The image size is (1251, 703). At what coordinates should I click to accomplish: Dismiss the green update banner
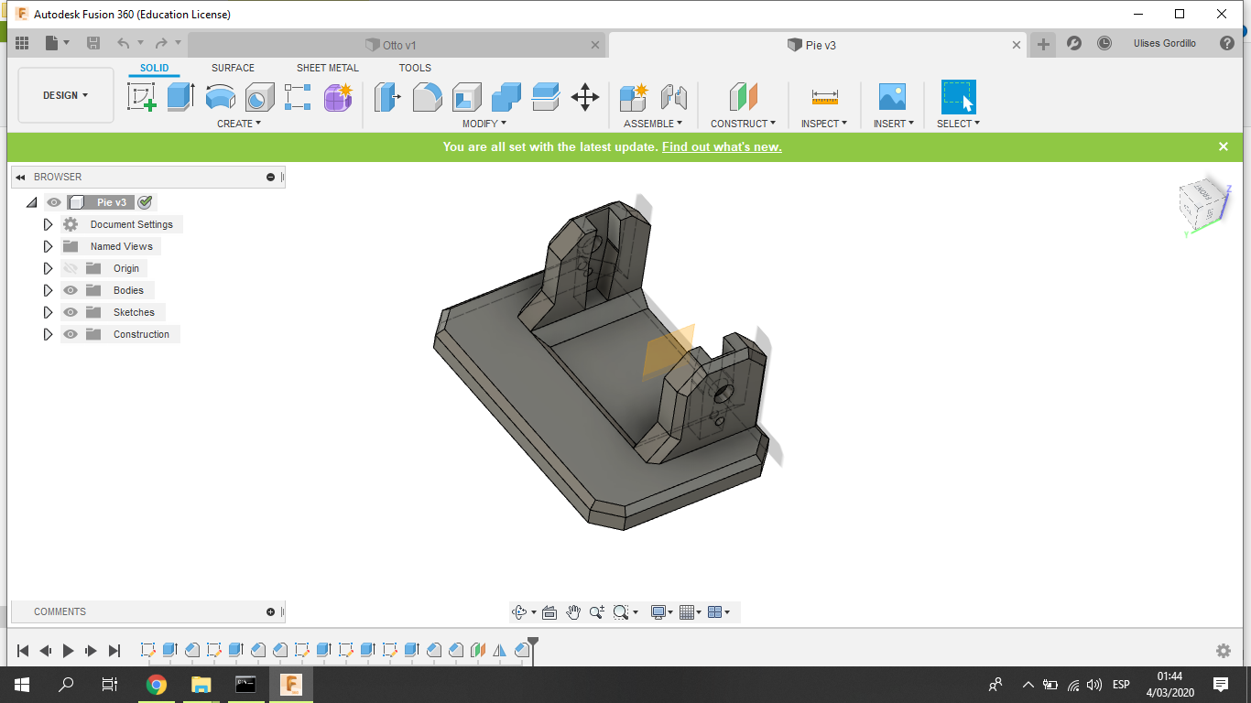[1224, 146]
